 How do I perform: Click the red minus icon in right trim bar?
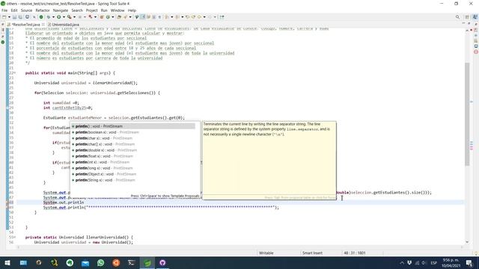point(476,52)
